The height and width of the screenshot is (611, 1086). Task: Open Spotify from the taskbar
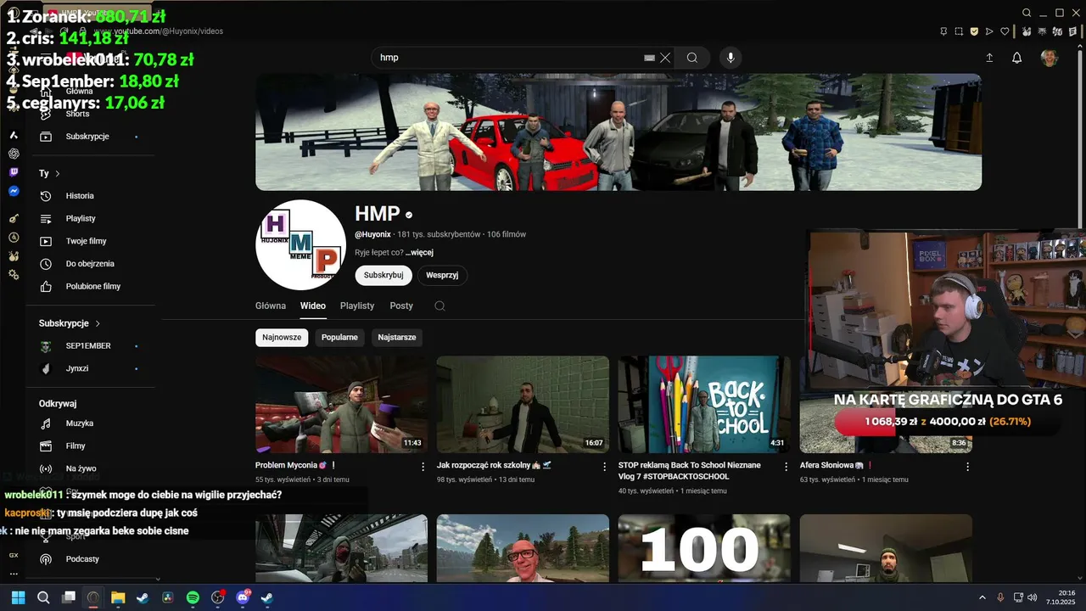click(x=193, y=597)
